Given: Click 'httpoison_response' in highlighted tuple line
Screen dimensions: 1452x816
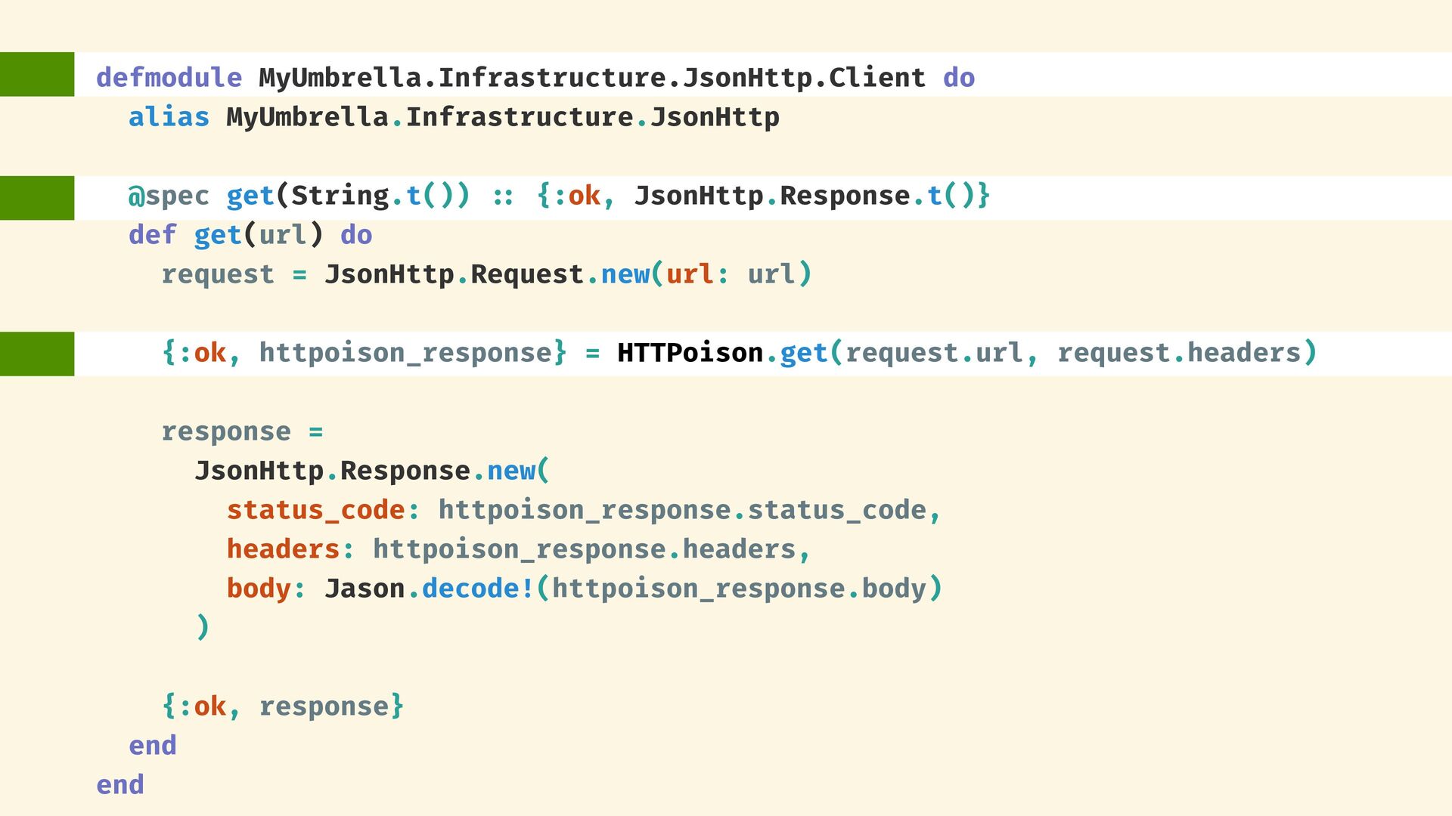Looking at the screenshot, I should pos(405,353).
